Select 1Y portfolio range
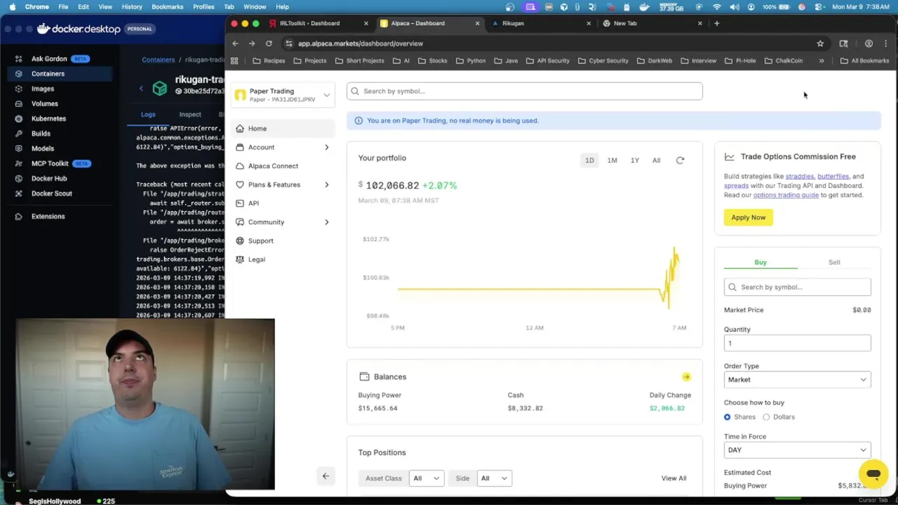 (635, 161)
